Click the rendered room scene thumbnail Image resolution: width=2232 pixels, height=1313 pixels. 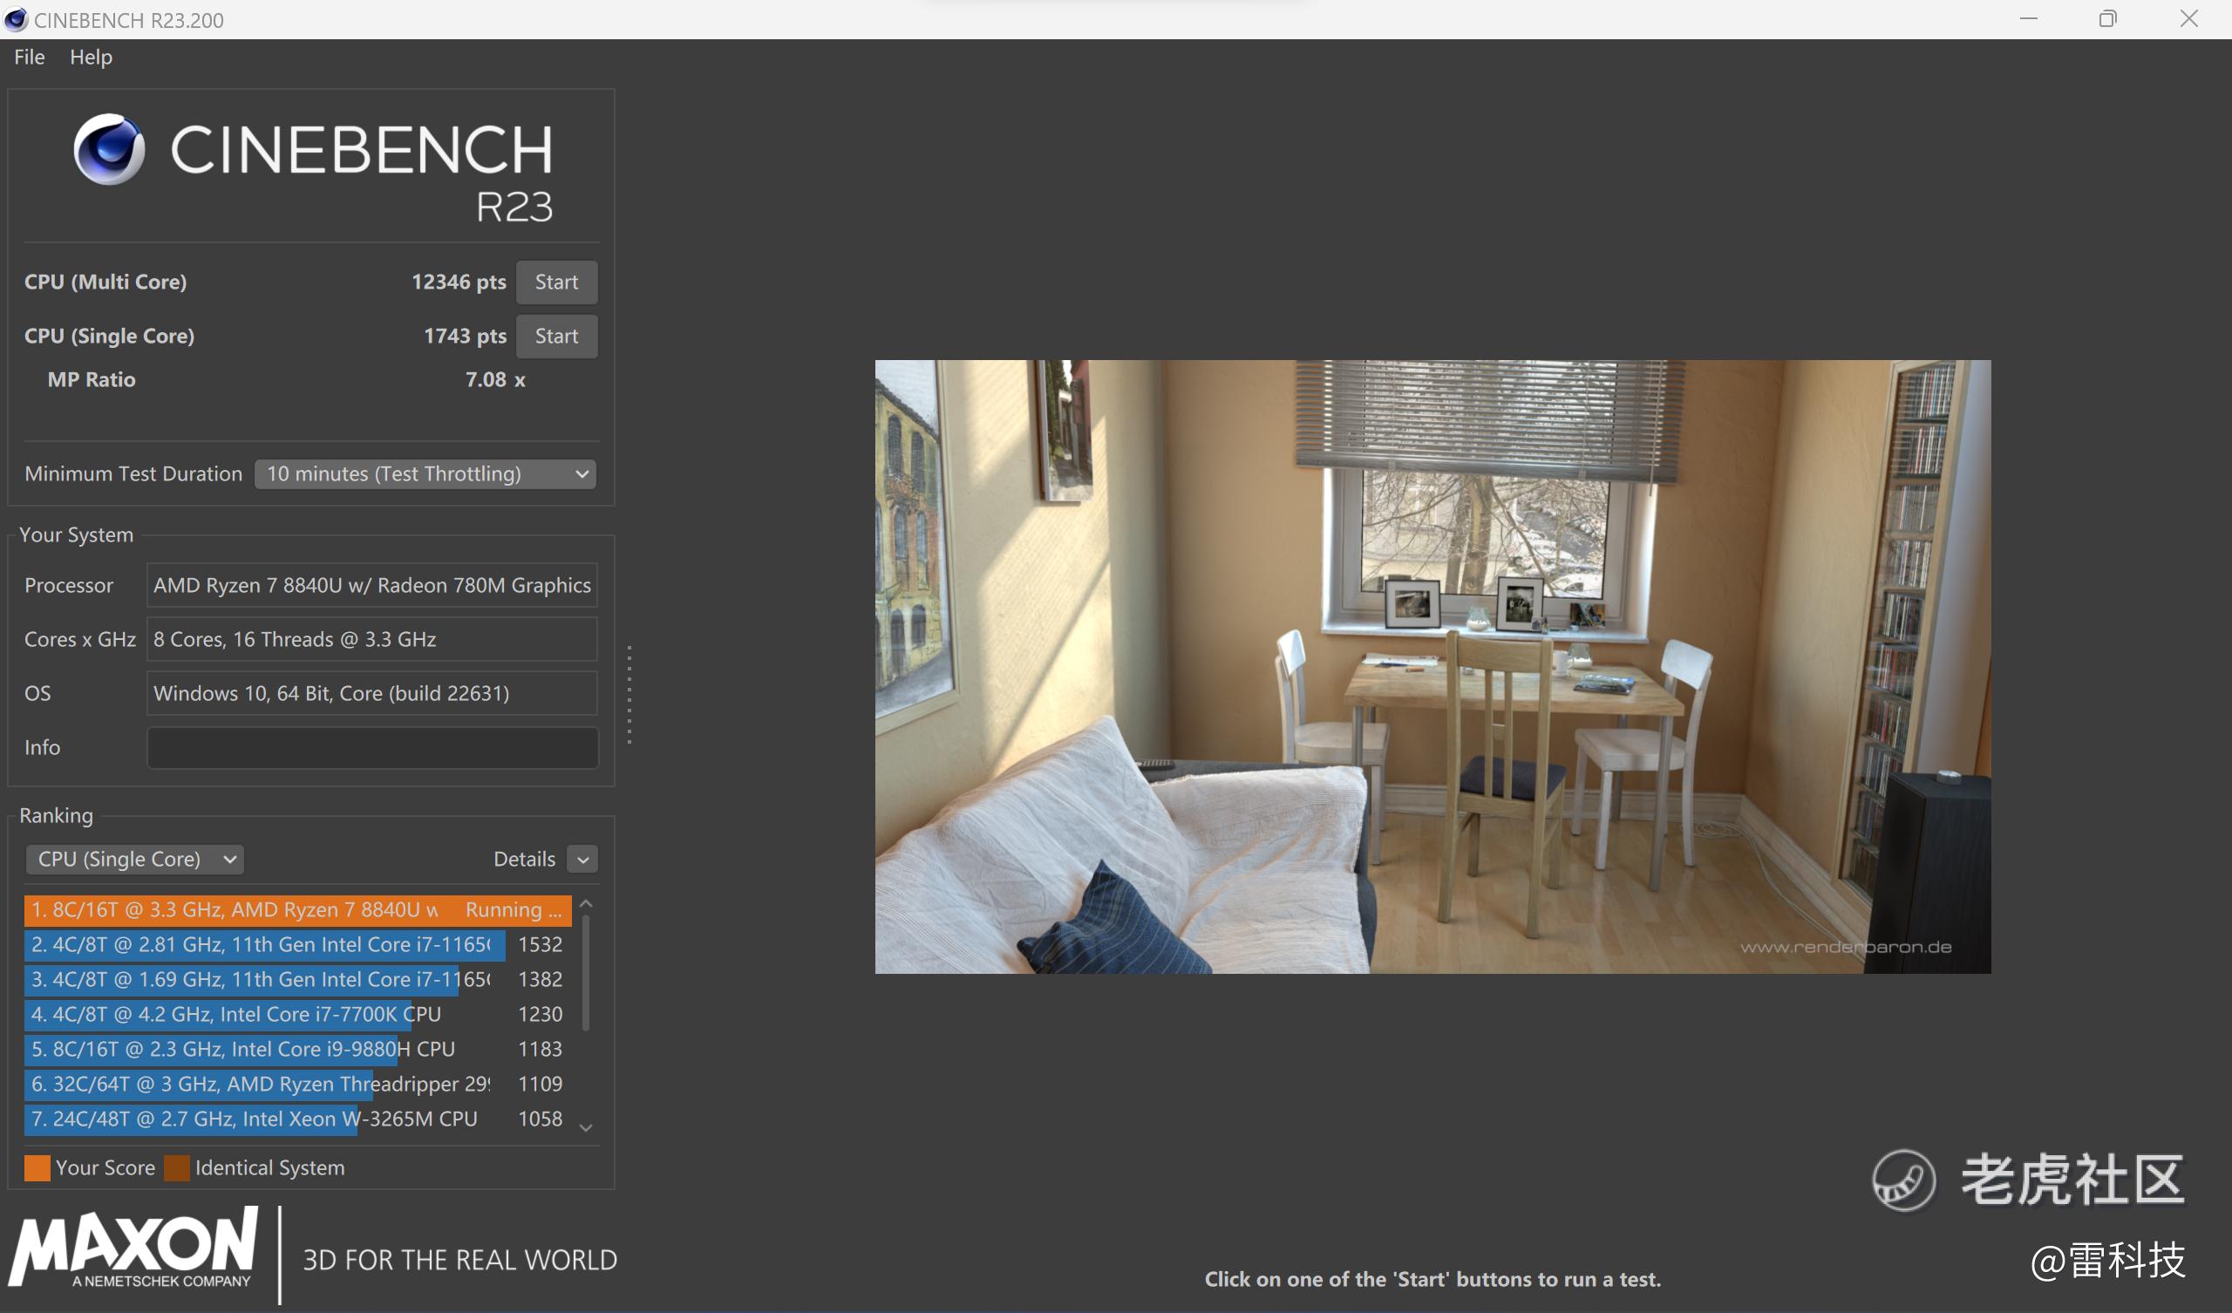[1432, 666]
